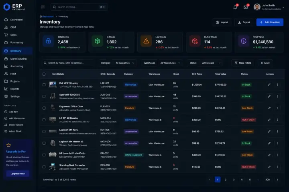Open the All Statuses dropdown
This screenshot has width=289, height=192.
[211, 63]
